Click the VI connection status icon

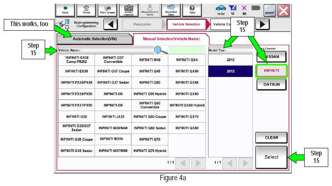tap(233, 10)
